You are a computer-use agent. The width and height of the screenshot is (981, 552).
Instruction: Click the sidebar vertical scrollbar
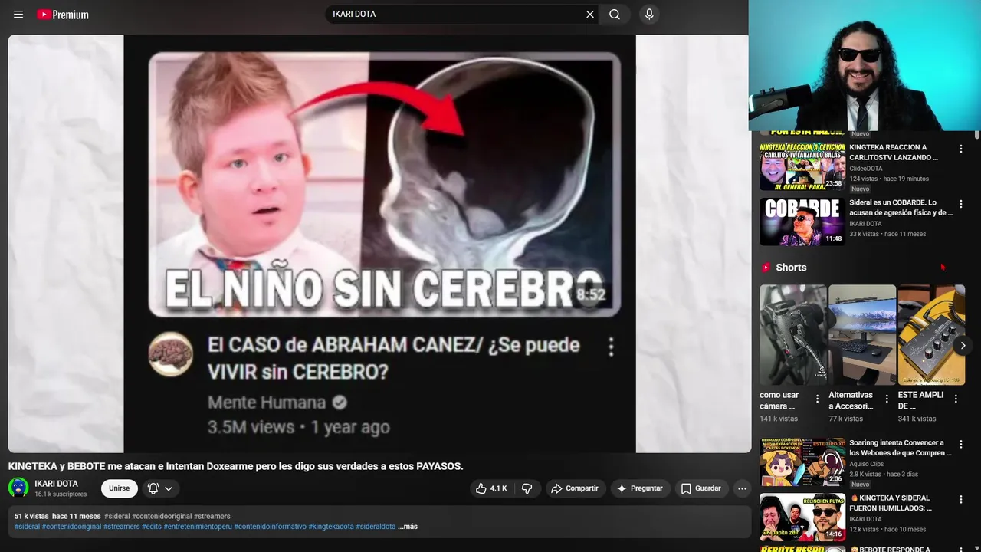pyautogui.click(x=977, y=135)
